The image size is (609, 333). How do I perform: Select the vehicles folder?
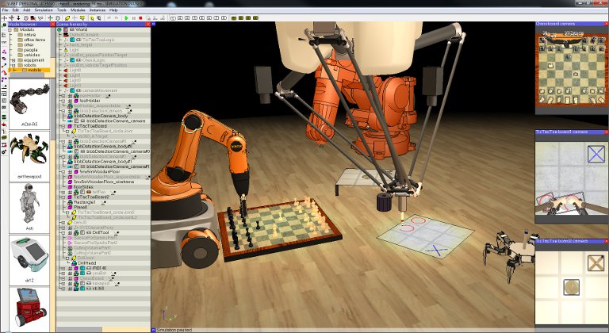coord(32,55)
